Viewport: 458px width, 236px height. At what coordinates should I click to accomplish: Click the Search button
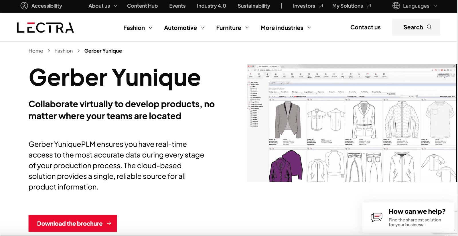416,27
